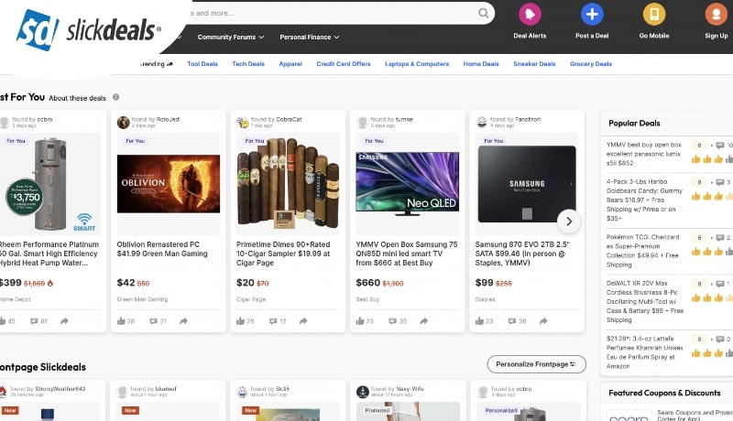Viewport: 733px width, 421px height.
Task: Open YMMV Open Box Samsung TV title
Action: point(406,254)
